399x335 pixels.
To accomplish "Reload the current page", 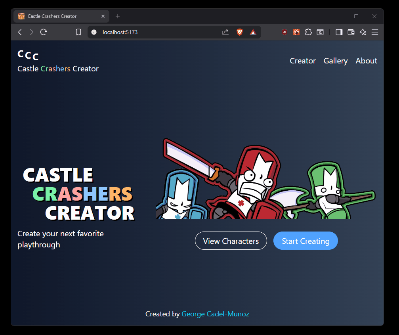I will point(44,32).
